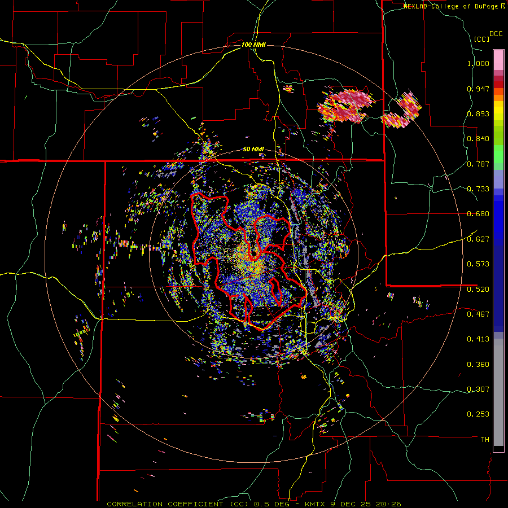508x508 pixels.
Task: Select the 0.253 scale value
Action: [478, 414]
